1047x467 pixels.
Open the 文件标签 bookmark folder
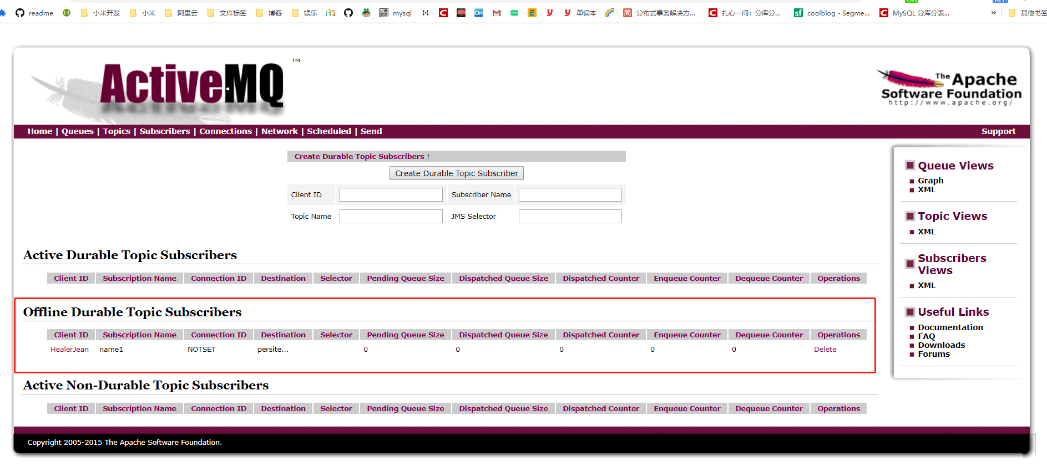(227, 13)
